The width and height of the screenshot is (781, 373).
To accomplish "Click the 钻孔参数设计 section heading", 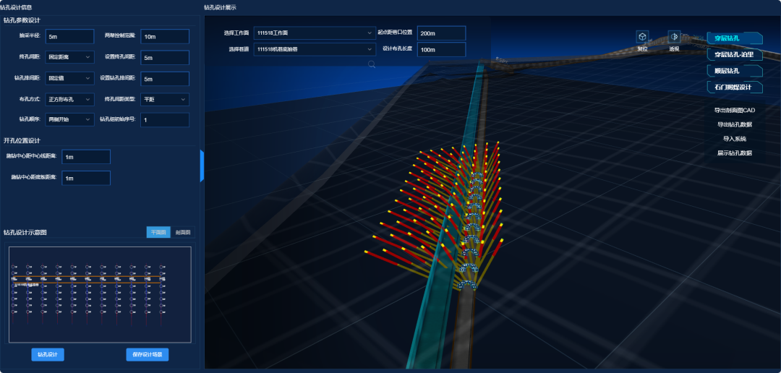I will point(22,20).
